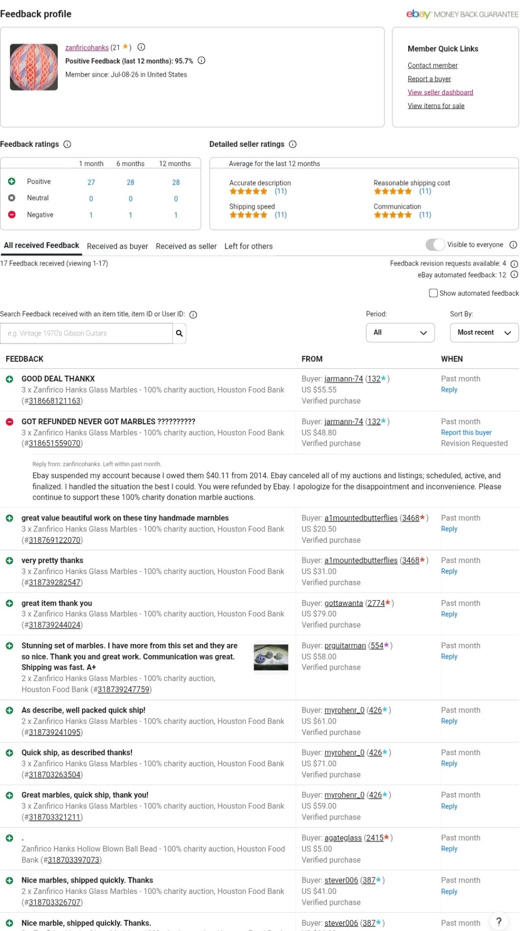Click info icon next to Positive Feedback percentage
The width and height of the screenshot is (520, 931).
click(x=202, y=60)
